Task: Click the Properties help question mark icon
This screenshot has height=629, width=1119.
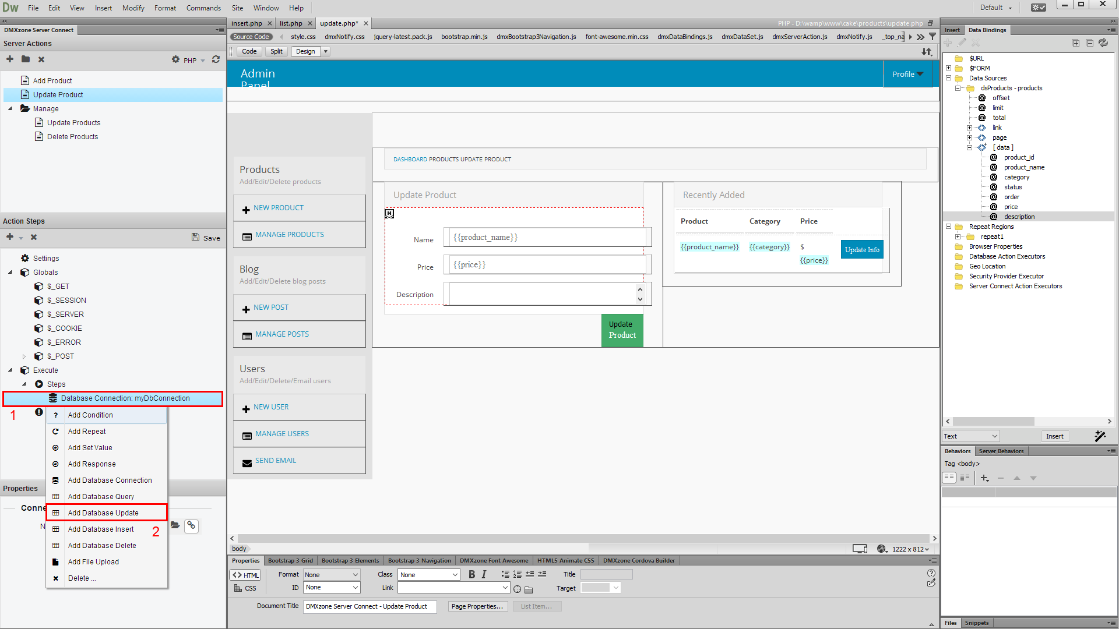Action: coord(931,573)
